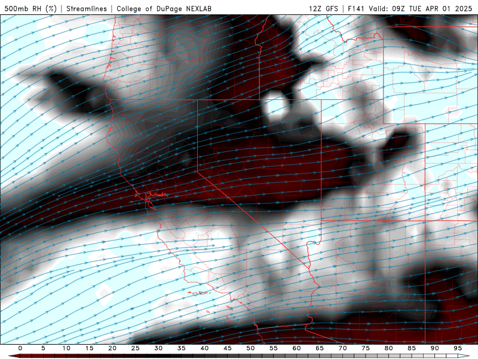This screenshot has height=359, width=478.
Task: Click the 70 label on the color scale
Action: [342, 348]
